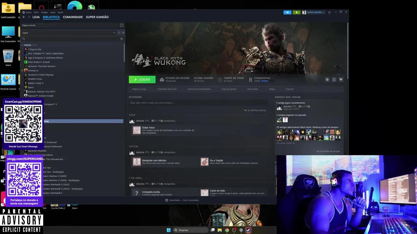Click the ready-to-play filter icon

[123, 32]
